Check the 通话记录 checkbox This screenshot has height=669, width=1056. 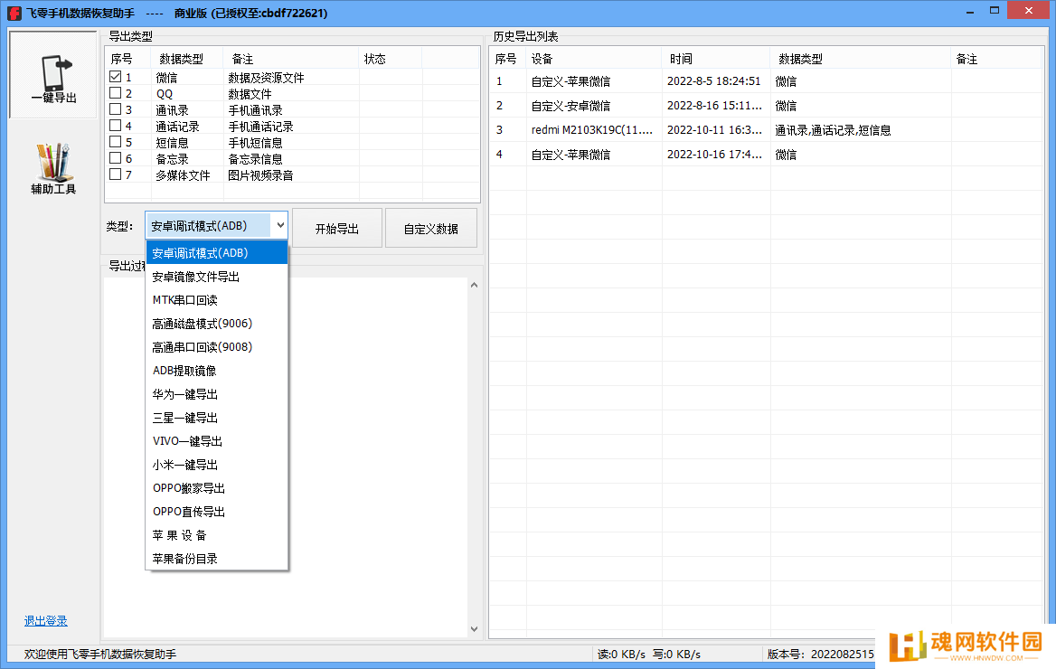pyautogui.click(x=115, y=126)
